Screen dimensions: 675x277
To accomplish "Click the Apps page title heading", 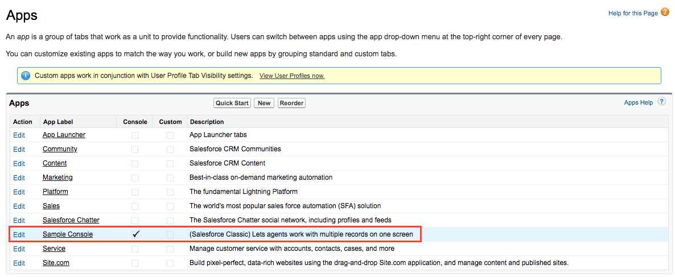I will click(x=22, y=16).
